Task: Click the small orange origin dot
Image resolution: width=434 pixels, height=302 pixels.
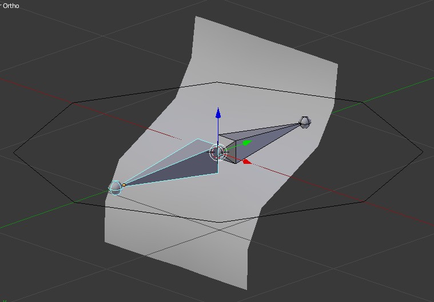Action: (124, 185)
